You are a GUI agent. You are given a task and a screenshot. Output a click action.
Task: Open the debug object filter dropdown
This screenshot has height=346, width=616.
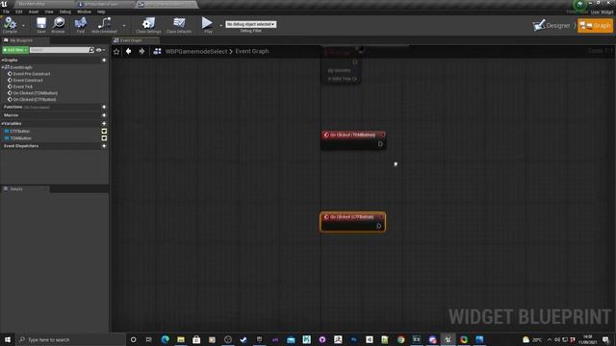[250, 24]
